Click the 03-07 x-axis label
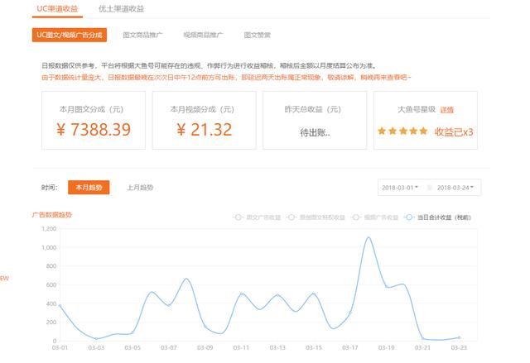This screenshot has height=363, width=530. coord(168,347)
